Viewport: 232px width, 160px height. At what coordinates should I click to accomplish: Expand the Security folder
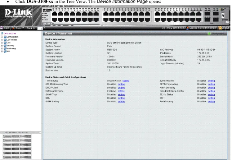(x=2, y=45)
